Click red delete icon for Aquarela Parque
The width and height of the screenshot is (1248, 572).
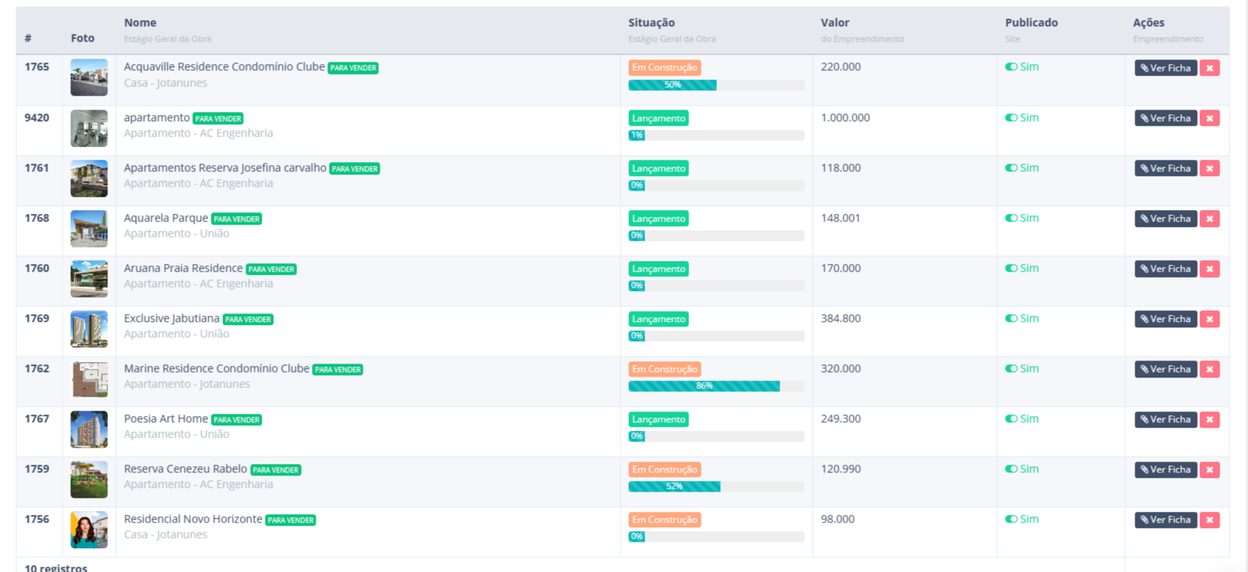[1209, 219]
